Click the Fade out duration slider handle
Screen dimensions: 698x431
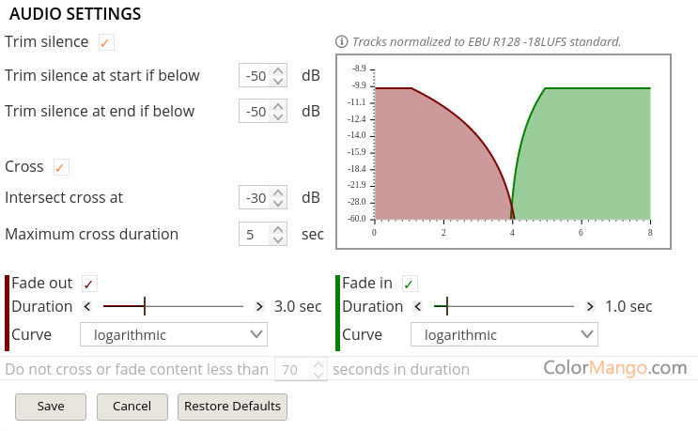(145, 306)
